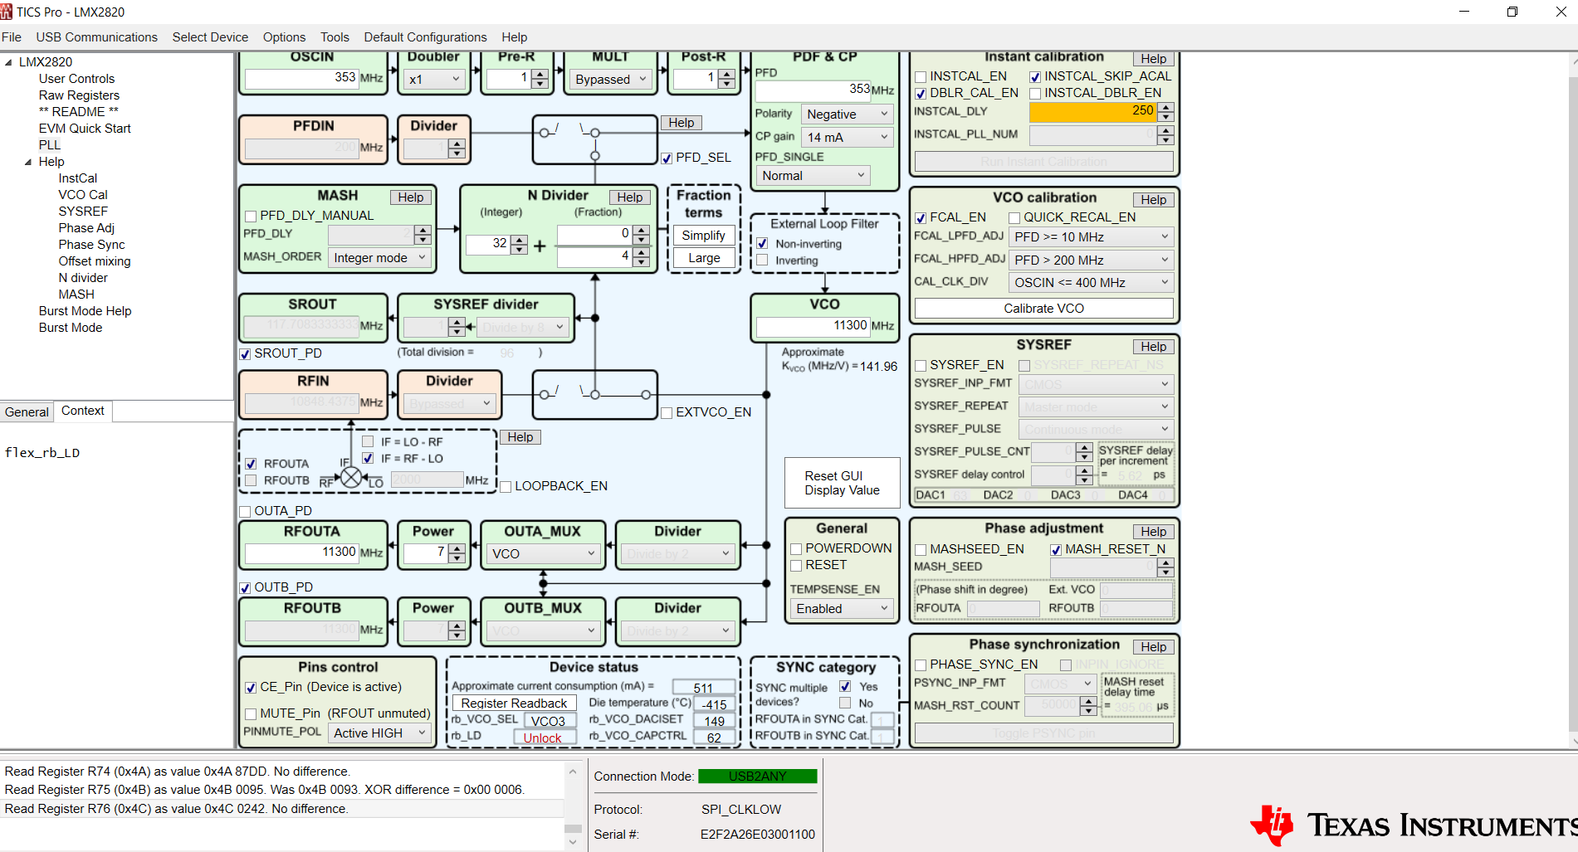This screenshot has height=852, width=1578.
Task: Click the Large fraction button
Action: tap(703, 258)
